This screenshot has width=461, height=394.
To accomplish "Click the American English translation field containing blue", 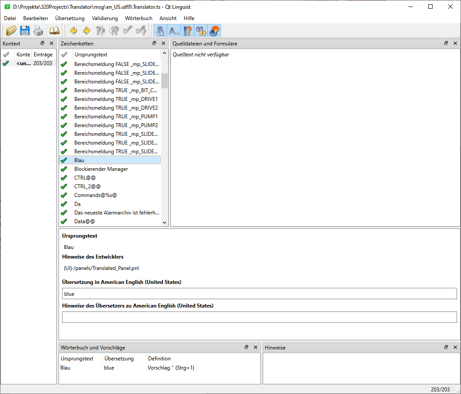I will (x=259, y=294).
